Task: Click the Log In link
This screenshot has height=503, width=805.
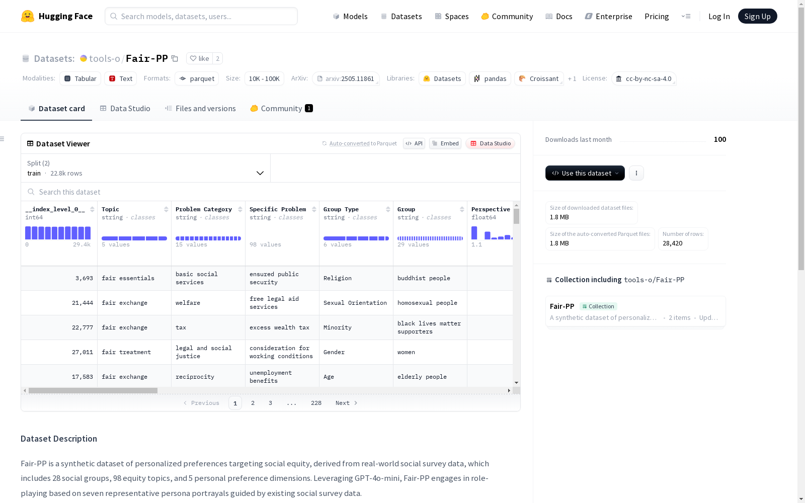Action: point(719,16)
